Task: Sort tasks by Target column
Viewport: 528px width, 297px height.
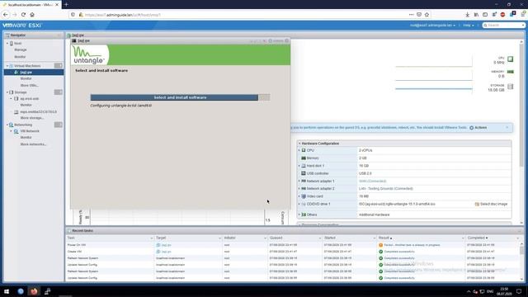Action: tap(161, 238)
